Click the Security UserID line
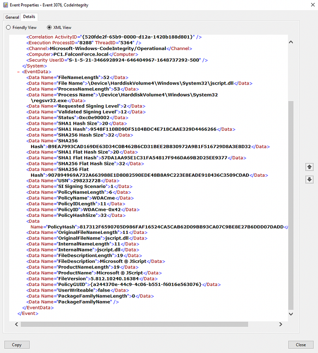This screenshot has width=318, height=353. [117, 60]
